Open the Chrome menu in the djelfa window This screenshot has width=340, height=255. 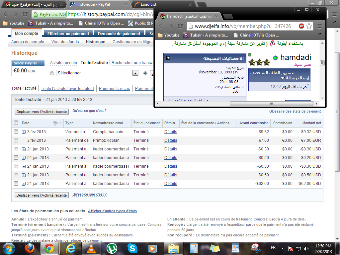(x=319, y=26)
